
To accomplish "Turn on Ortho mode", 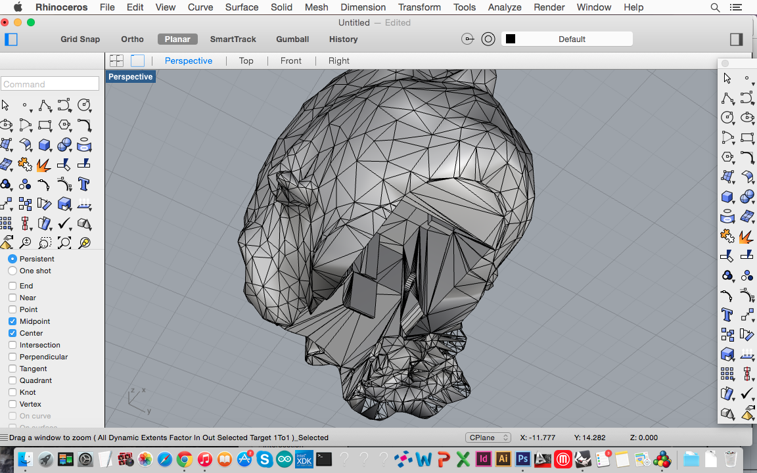I will pos(132,39).
